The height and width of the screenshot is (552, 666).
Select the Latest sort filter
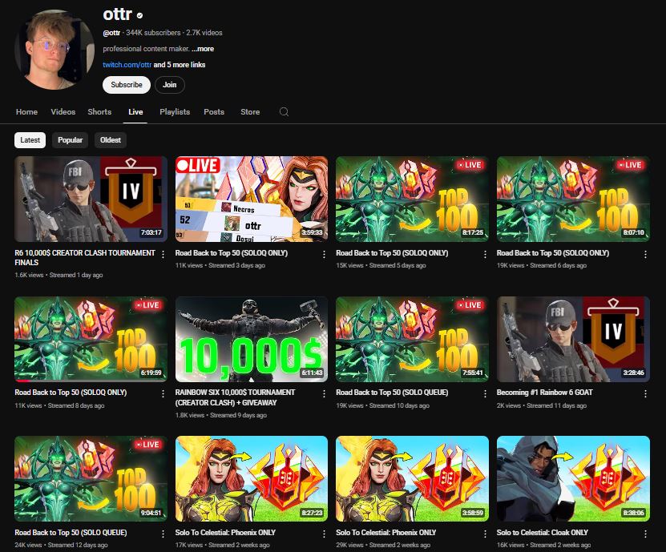(30, 140)
